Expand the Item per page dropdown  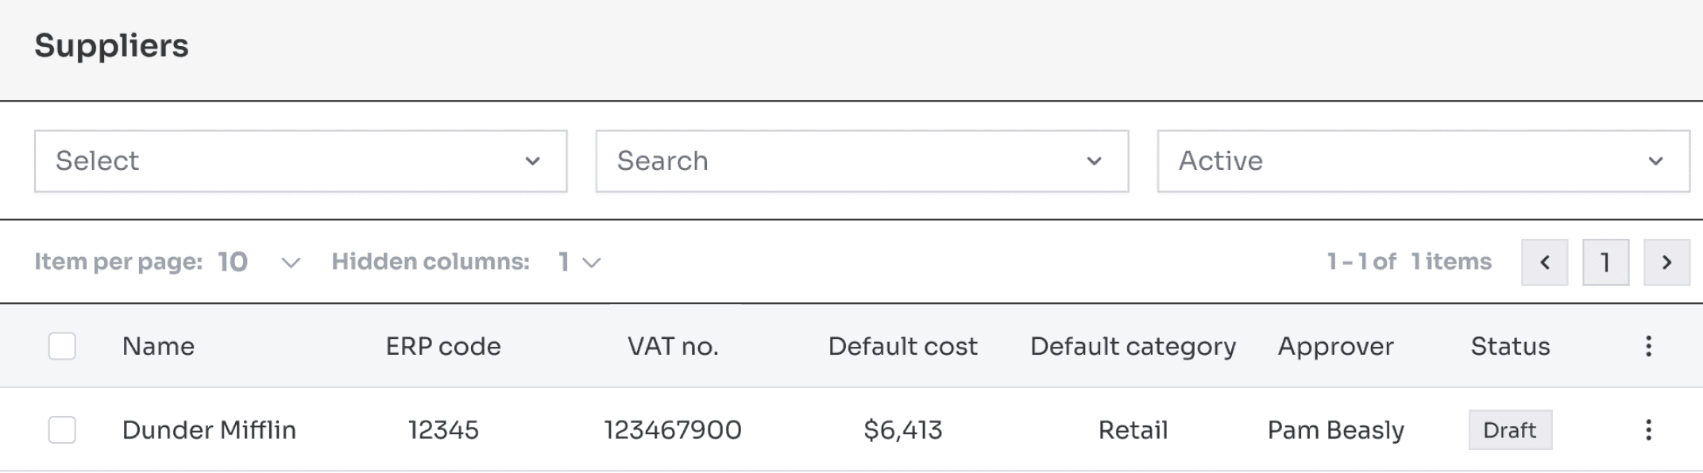(x=291, y=262)
